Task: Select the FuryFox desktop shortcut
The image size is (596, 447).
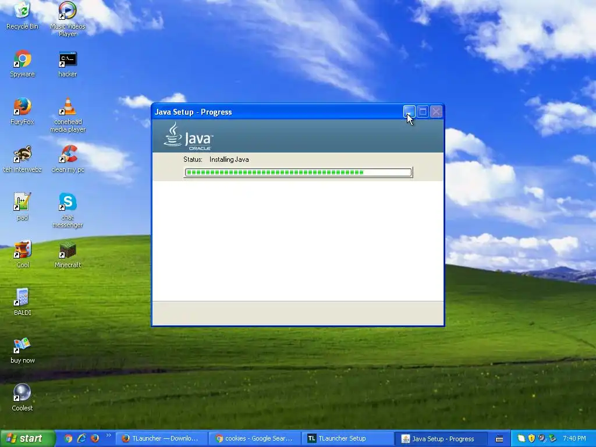Action: pos(22,111)
